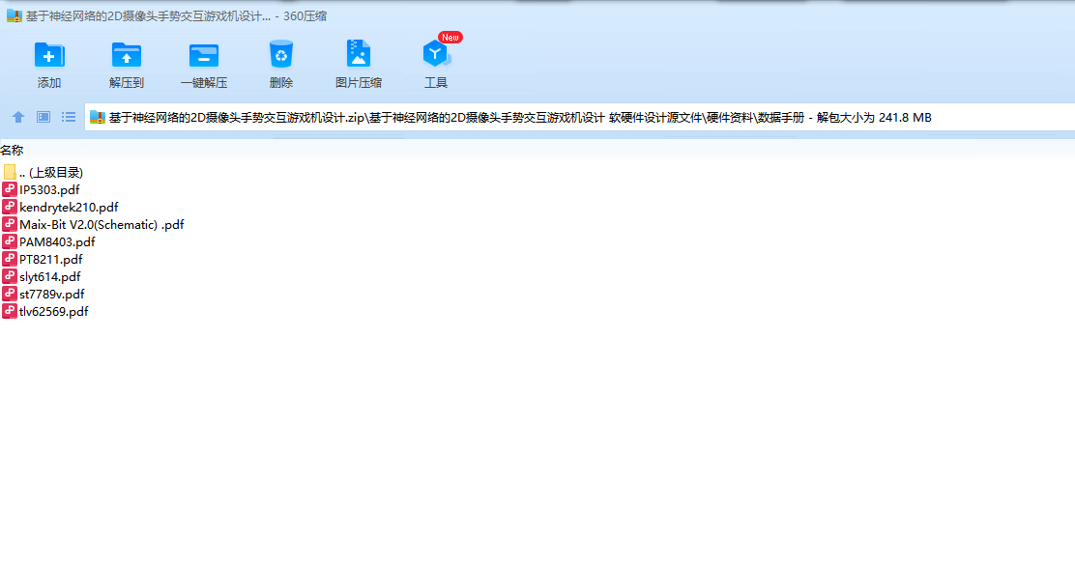1075x565 pixels.
Task: Open the Image Compression (图片压缩) tool
Action: (358, 53)
